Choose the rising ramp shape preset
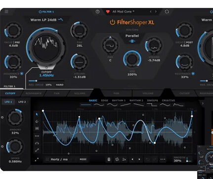 126,105
